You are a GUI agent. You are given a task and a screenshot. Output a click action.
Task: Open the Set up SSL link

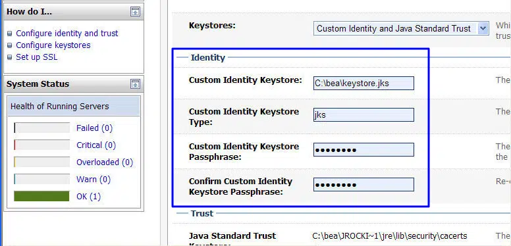point(37,57)
